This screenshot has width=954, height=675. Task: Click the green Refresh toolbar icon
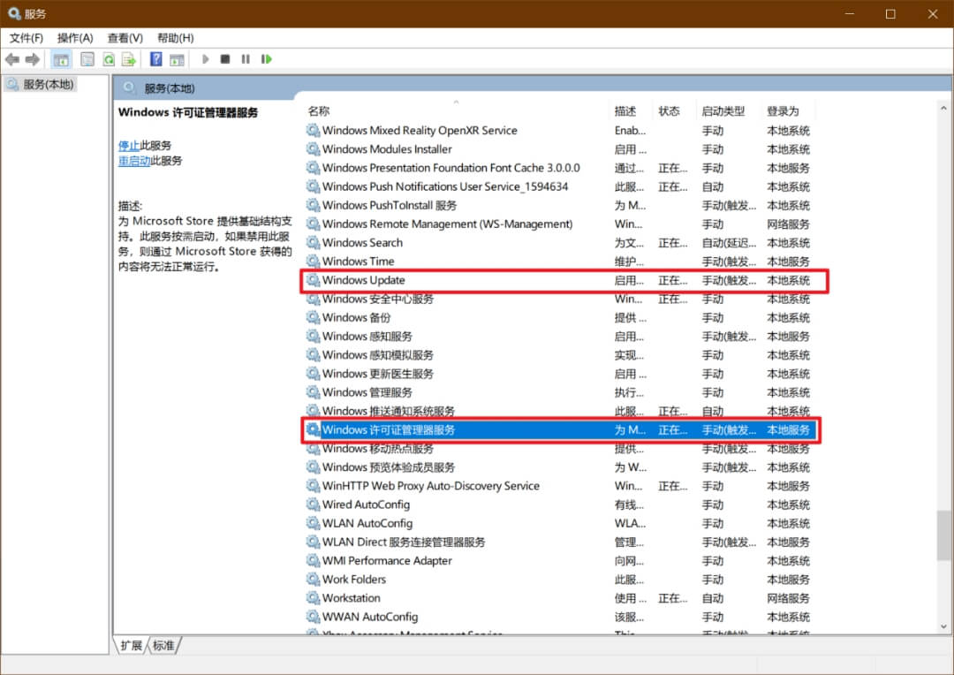108,59
